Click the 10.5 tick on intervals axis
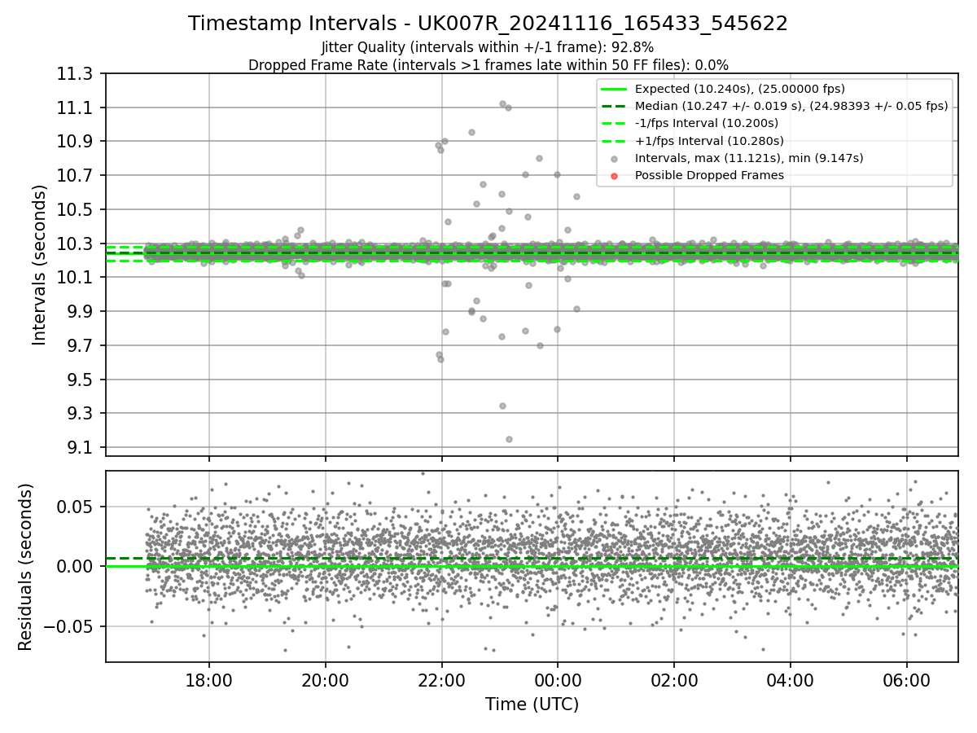977x733 pixels. [x=77, y=210]
